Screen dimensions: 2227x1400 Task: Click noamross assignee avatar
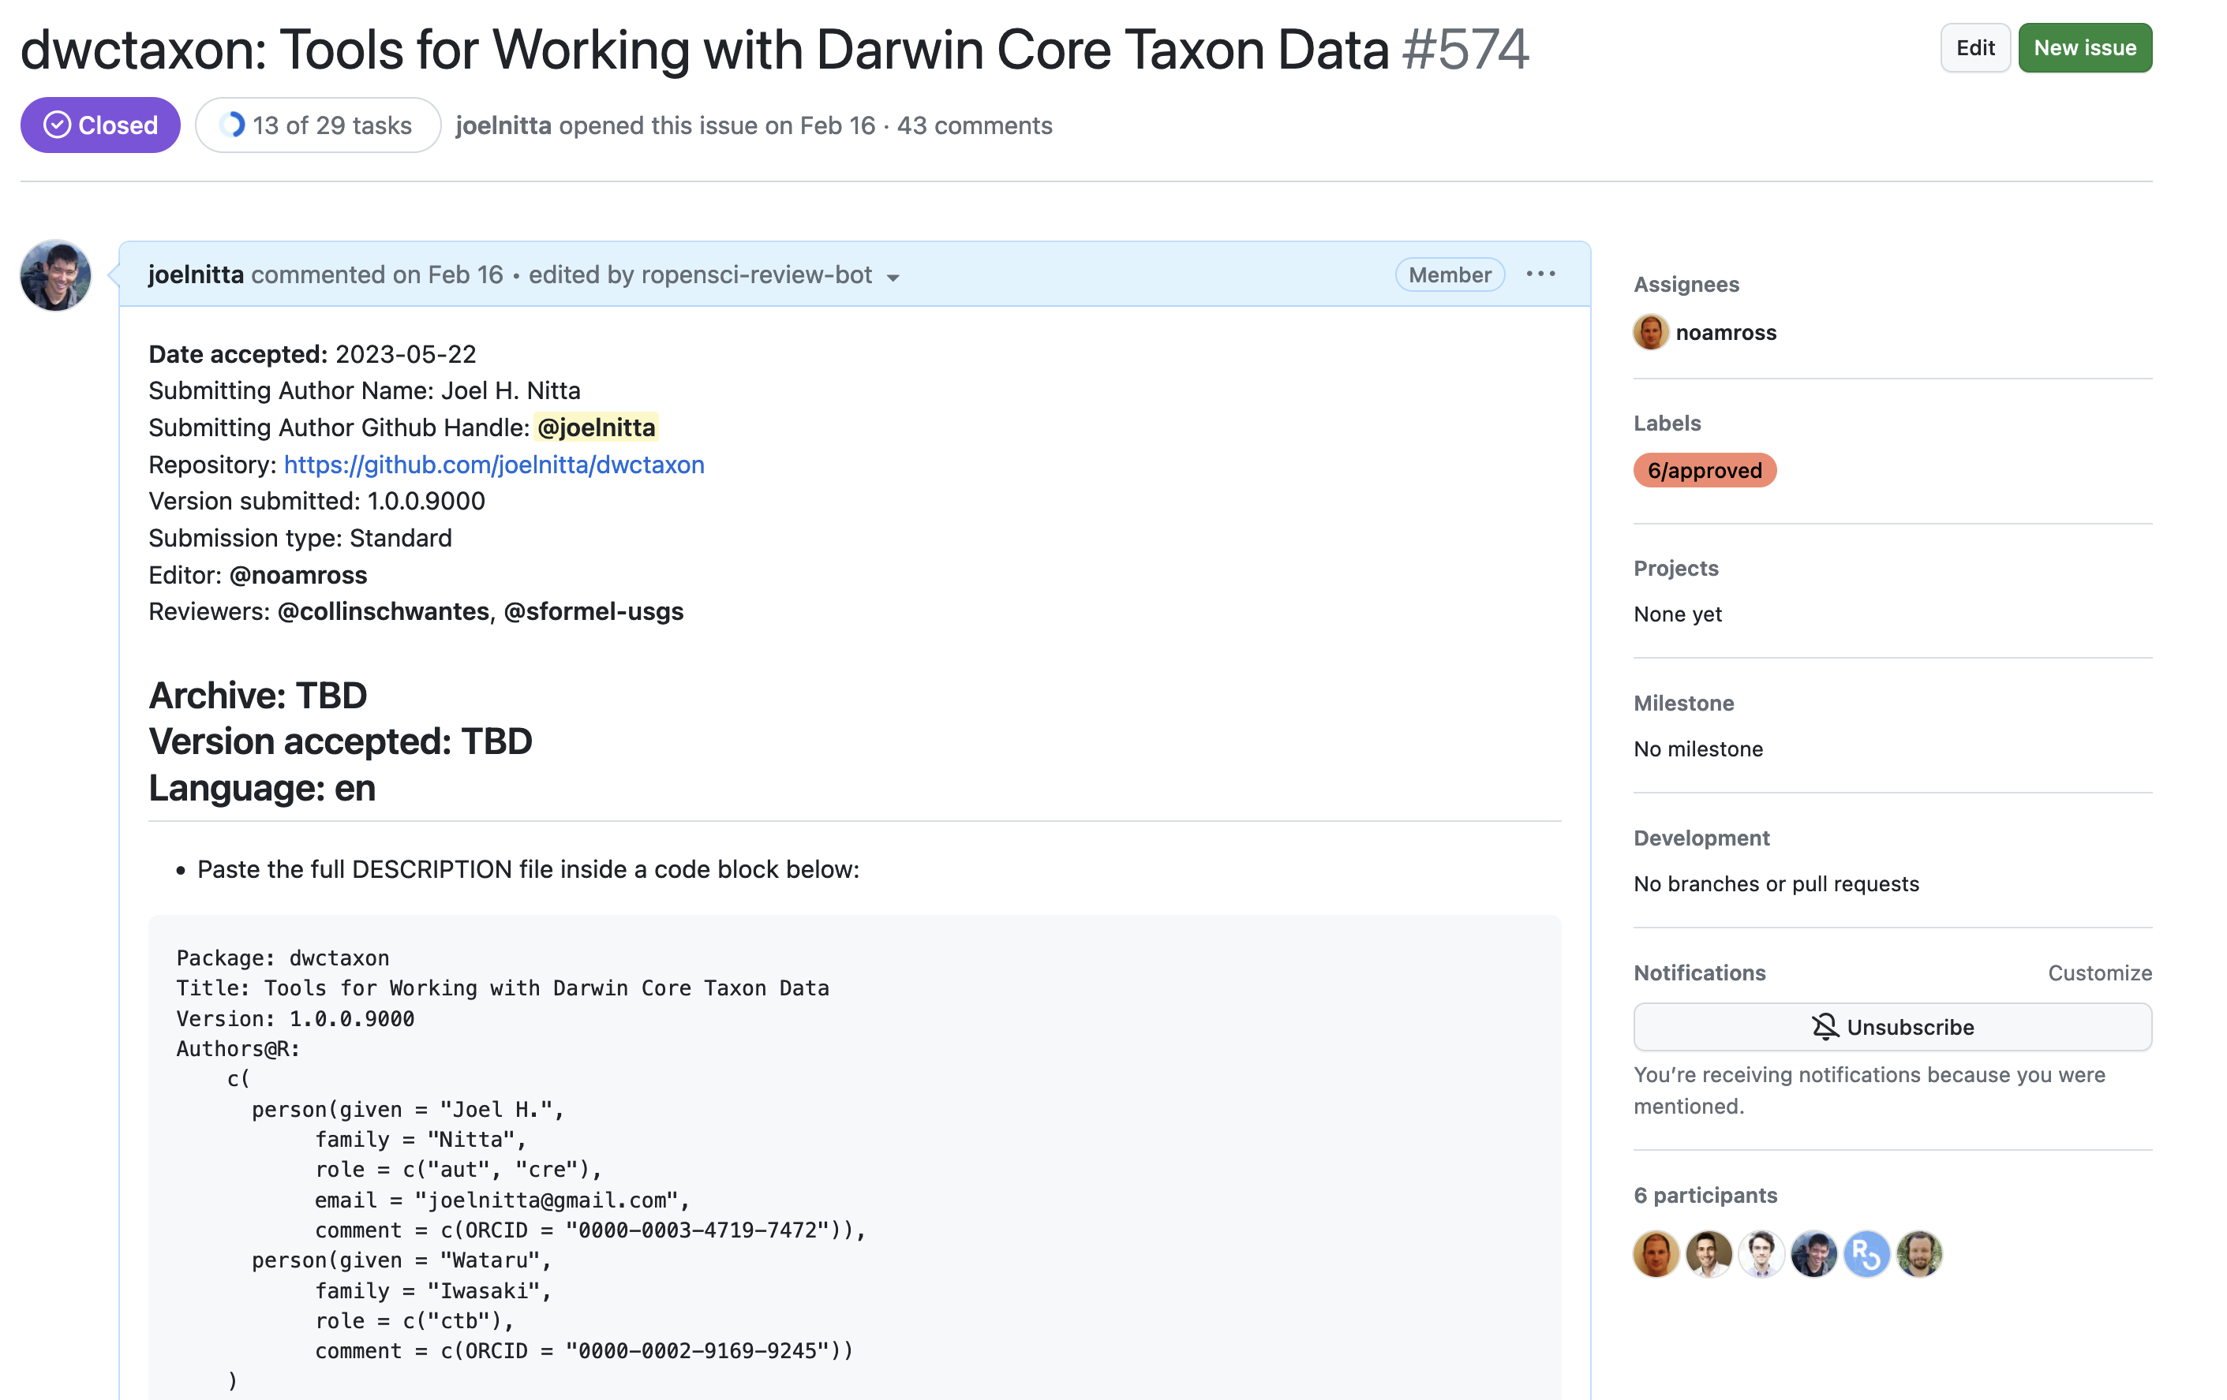(1650, 333)
